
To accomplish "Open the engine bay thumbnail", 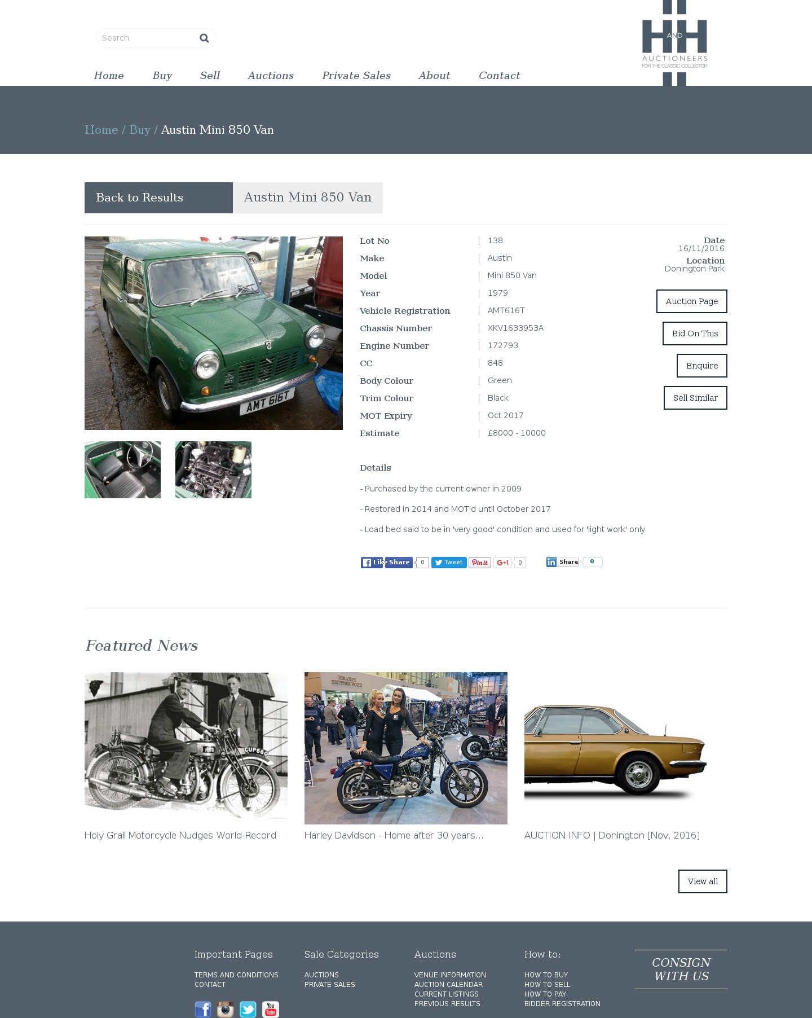I will tap(213, 469).
